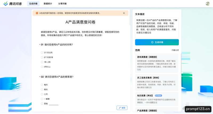Click the title A产品满意度问卷

80,22
